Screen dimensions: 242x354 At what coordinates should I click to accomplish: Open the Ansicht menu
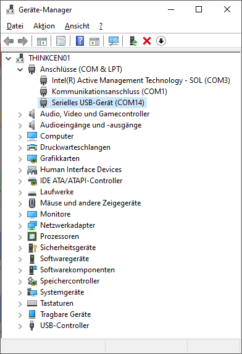point(77,26)
